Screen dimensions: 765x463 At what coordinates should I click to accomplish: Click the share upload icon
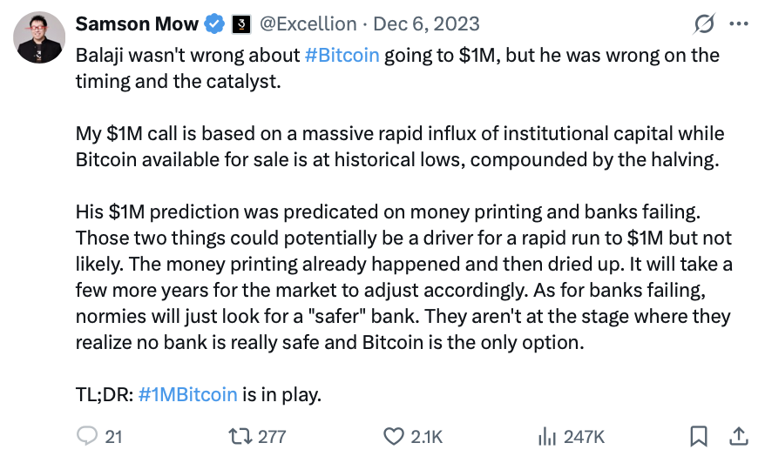tap(737, 436)
